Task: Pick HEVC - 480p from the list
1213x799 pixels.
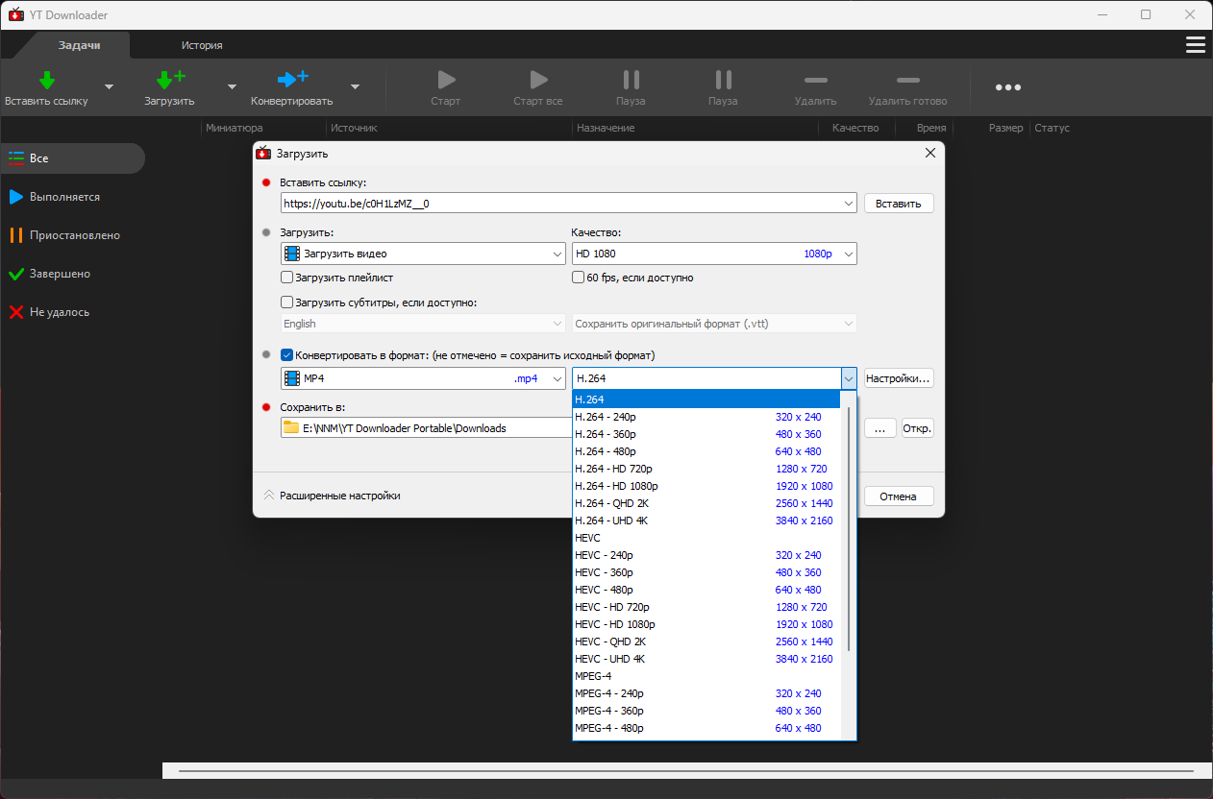Action: click(706, 590)
